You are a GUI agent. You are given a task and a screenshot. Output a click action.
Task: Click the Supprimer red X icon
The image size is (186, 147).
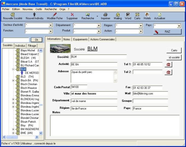72,15
